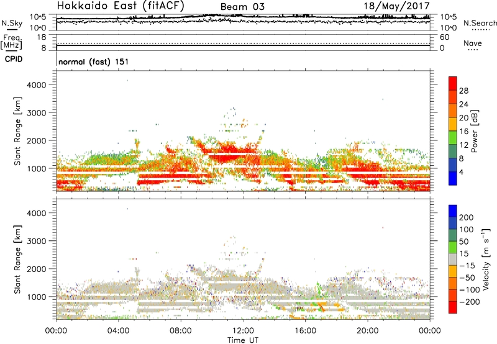This screenshot has height=344, width=497.
Task: Select "Slant Range [km]" beside the velocity panel
Action: [17, 259]
